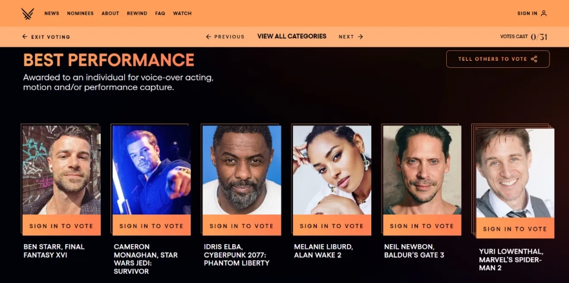Select Cameron Monaghan's nominee photo
The image size is (569, 283).
tap(151, 169)
